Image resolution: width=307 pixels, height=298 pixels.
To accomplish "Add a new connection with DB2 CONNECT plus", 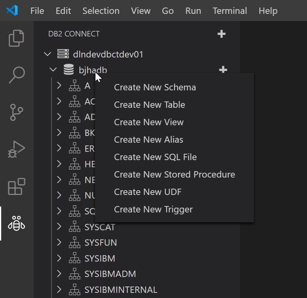I will coord(221,34).
